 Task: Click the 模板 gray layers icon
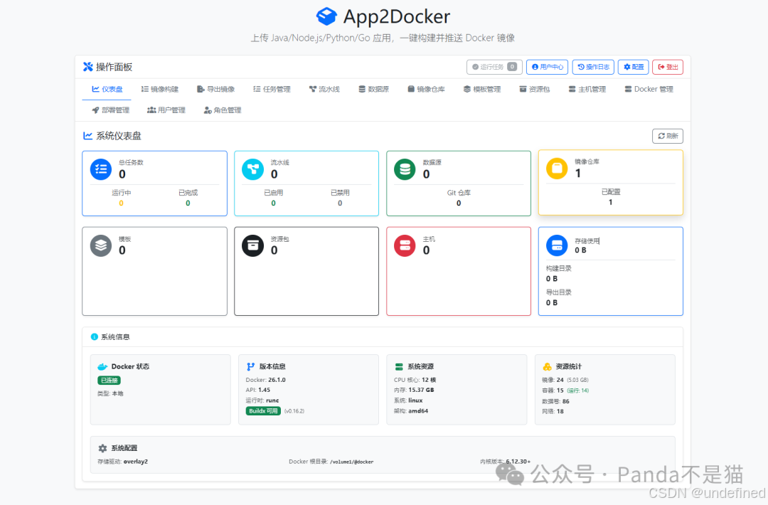[x=101, y=245]
